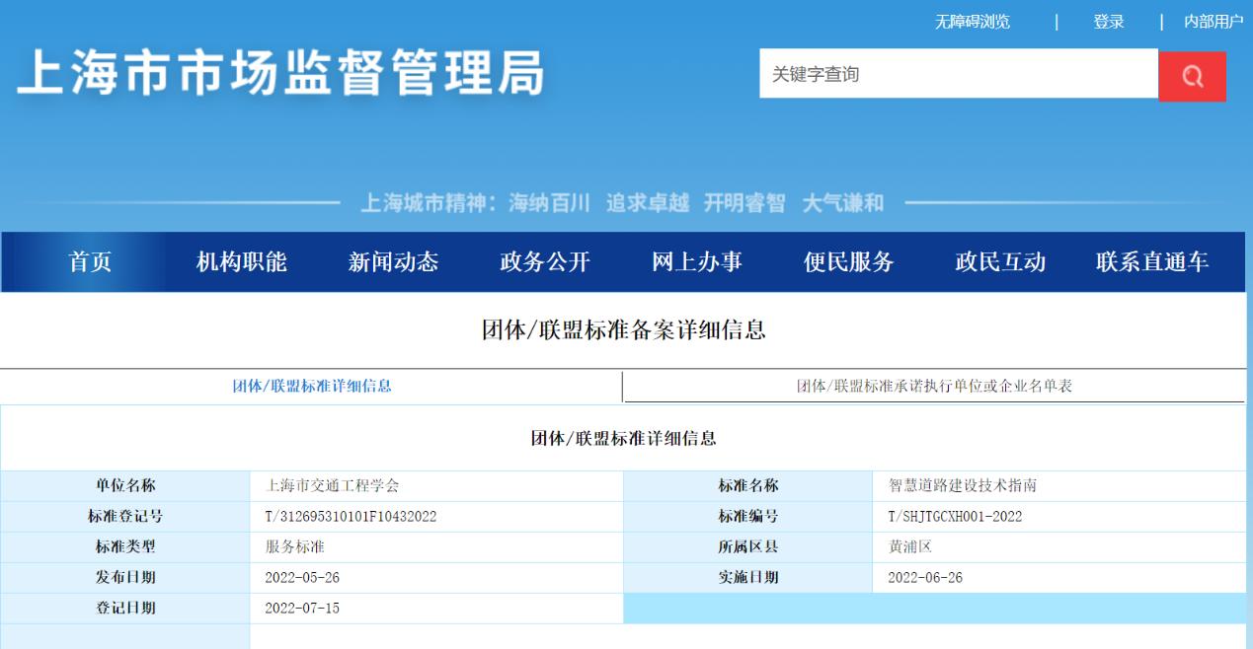The image size is (1253, 649).
Task: Switch to 团体/联盟标准承诺执行单位或企业名单表 tab
Action: coord(934,386)
